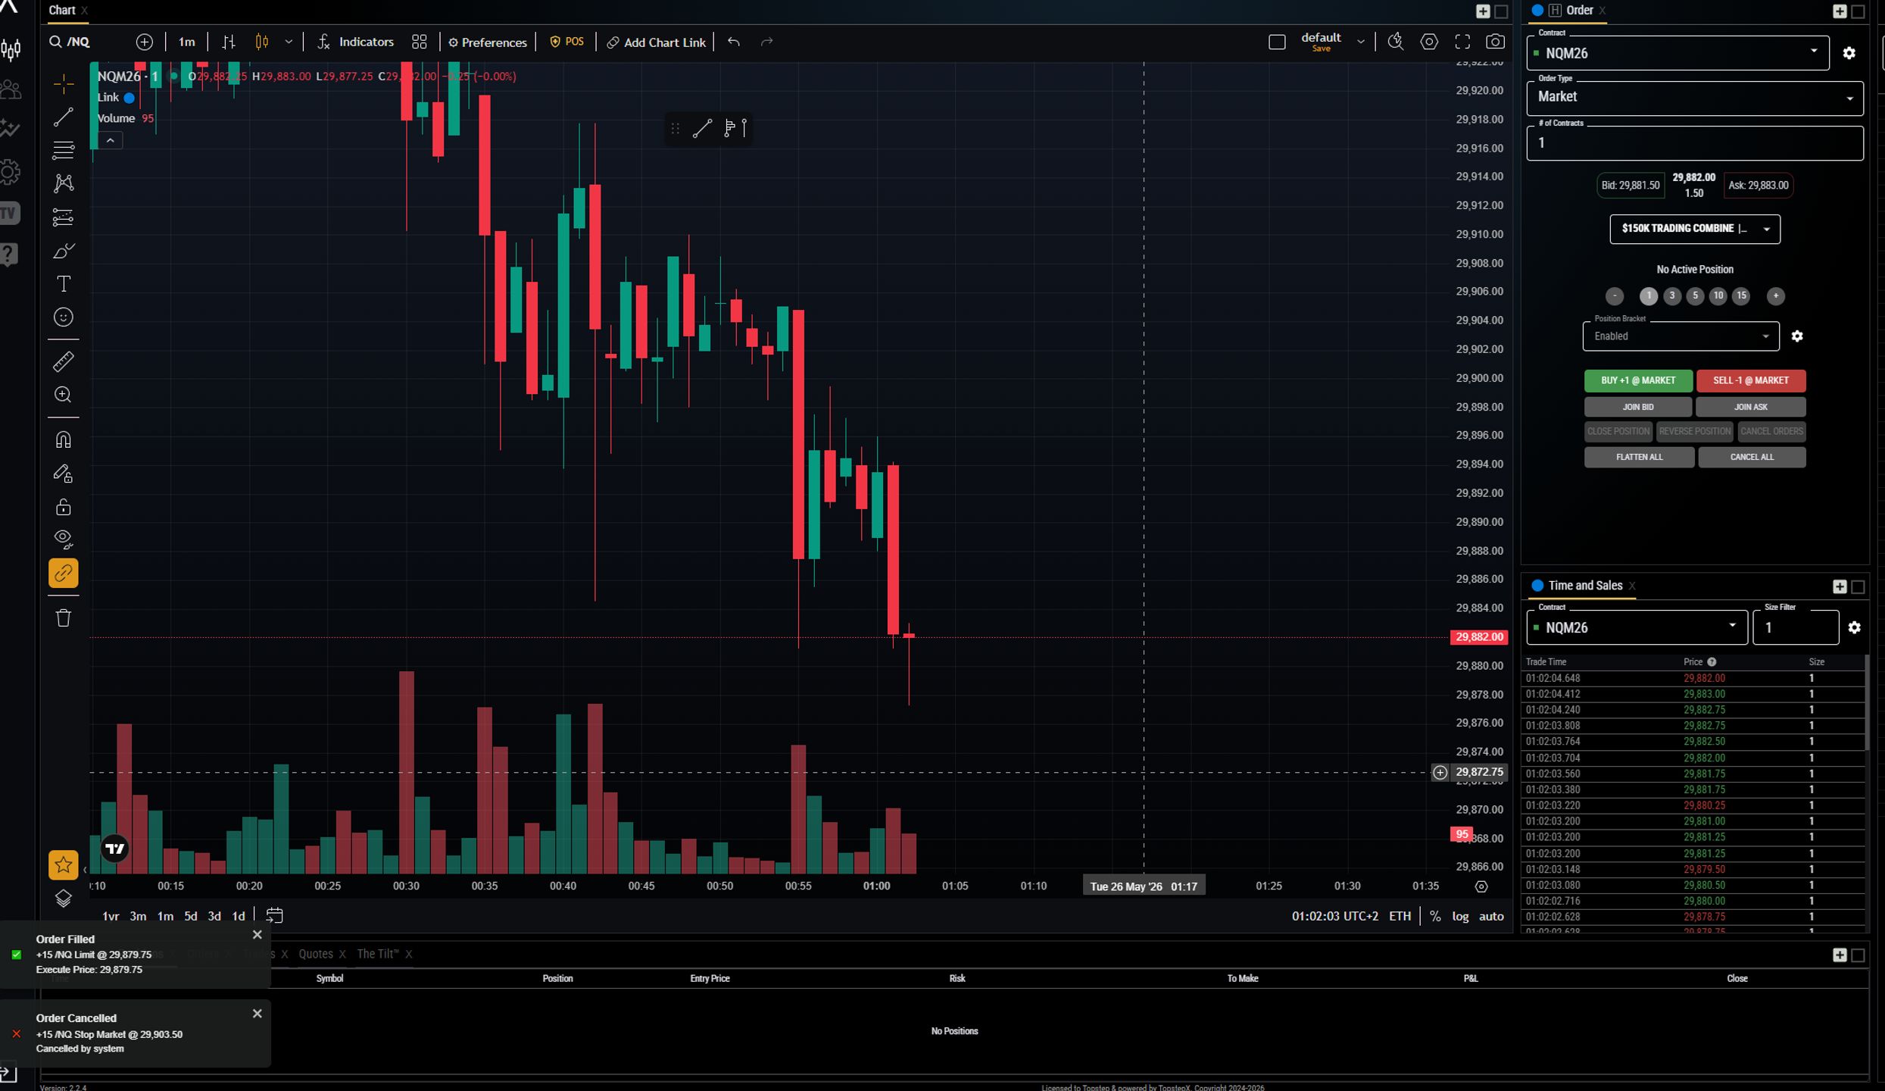
Task: Take a chart snapshot with camera icon
Action: [x=1495, y=42]
